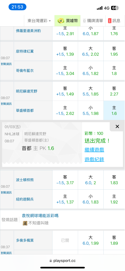Image resolution: width=125 pixels, height=271 pixels.
Task: Open the 多倫多楓葉 team link
Action: [x=25, y=240]
